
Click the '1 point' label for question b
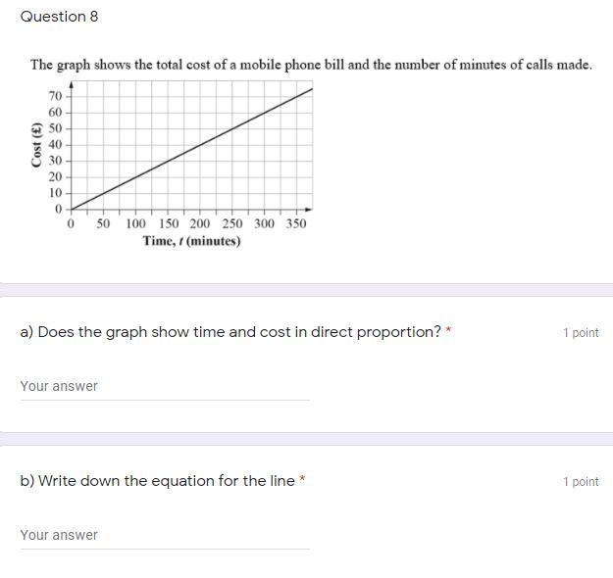tap(580, 482)
